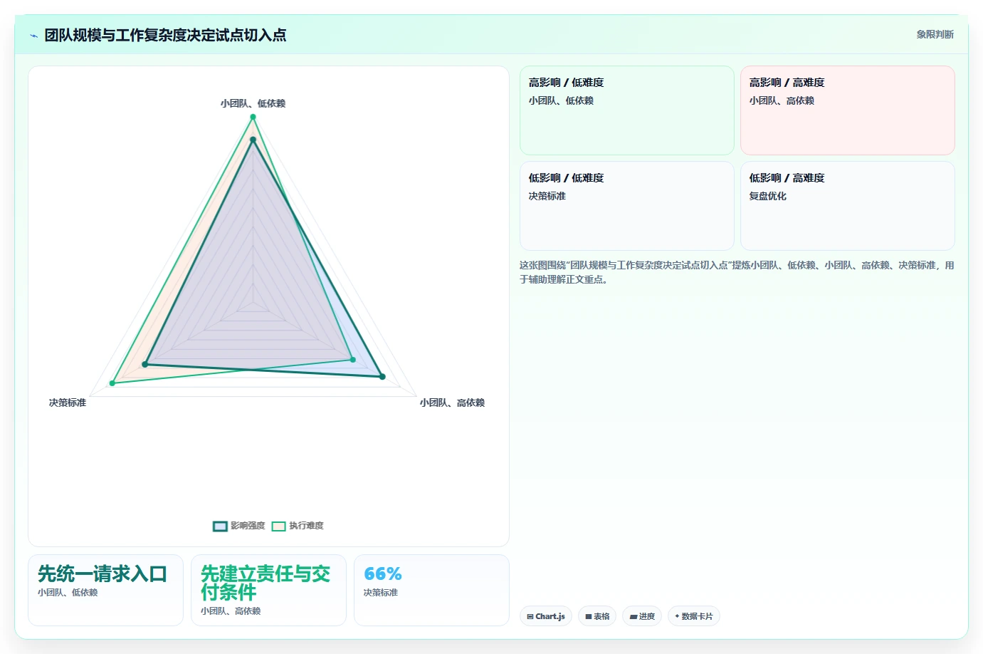Image resolution: width=983 pixels, height=654 pixels.
Task: Click 小团队、高依赖 in the 高影响 / 高难度 card
Action: [x=782, y=100]
